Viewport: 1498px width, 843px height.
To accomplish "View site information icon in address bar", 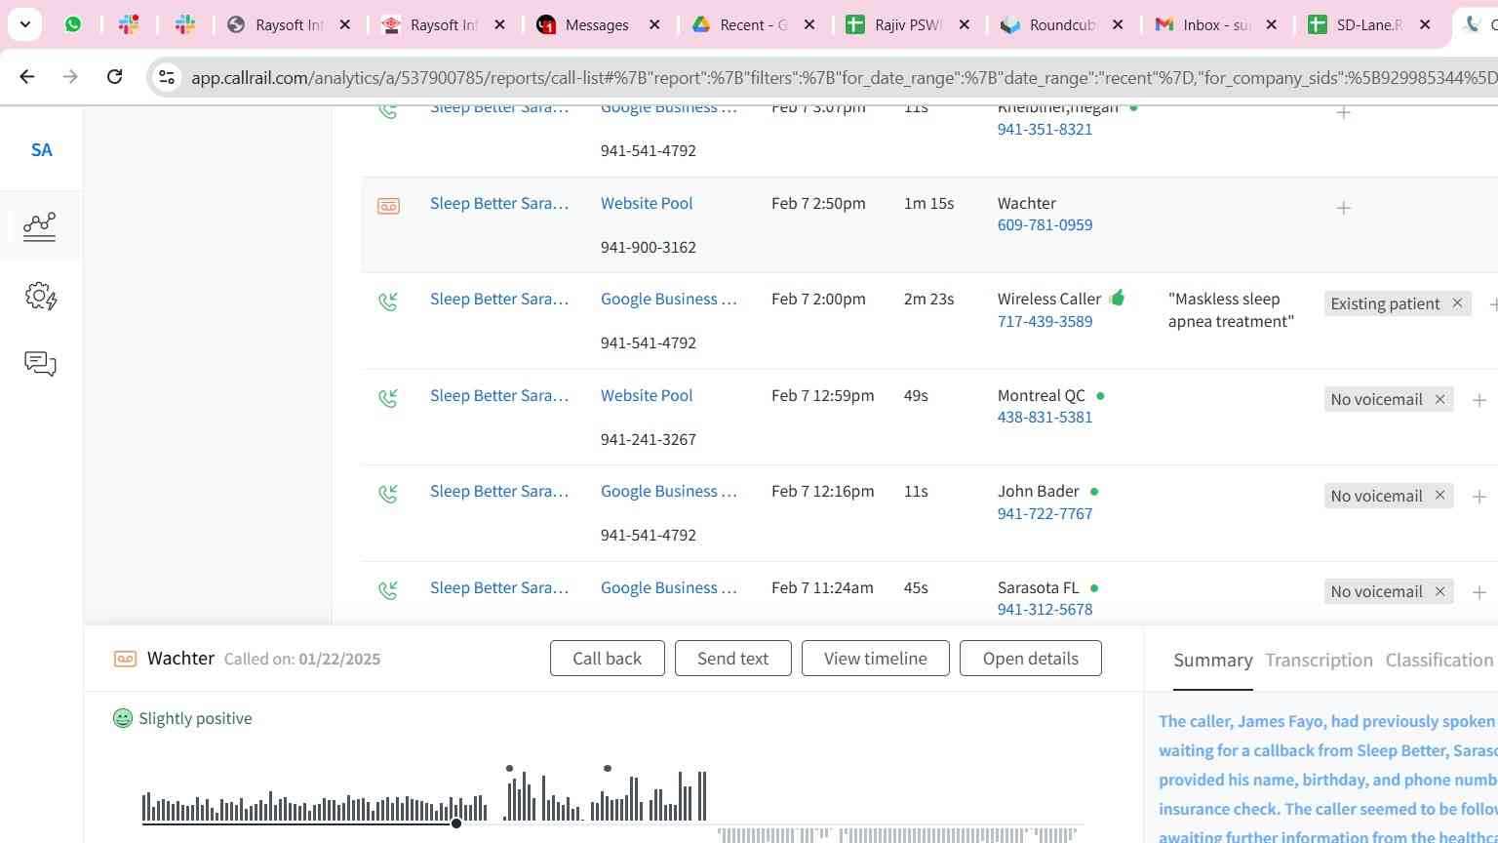I will pyautogui.click(x=167, y=77).
